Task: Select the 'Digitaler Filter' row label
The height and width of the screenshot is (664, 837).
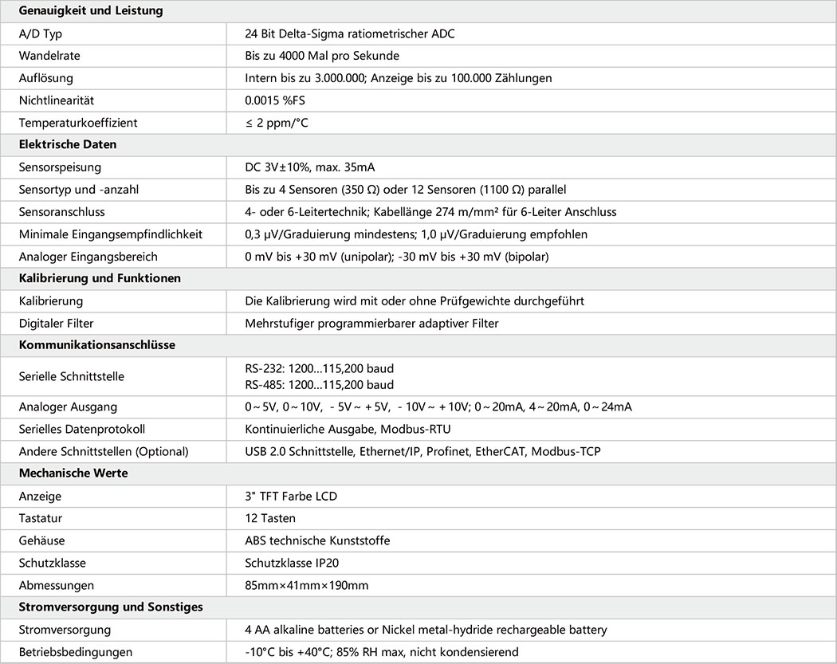Action: click(x=59, y=324)
